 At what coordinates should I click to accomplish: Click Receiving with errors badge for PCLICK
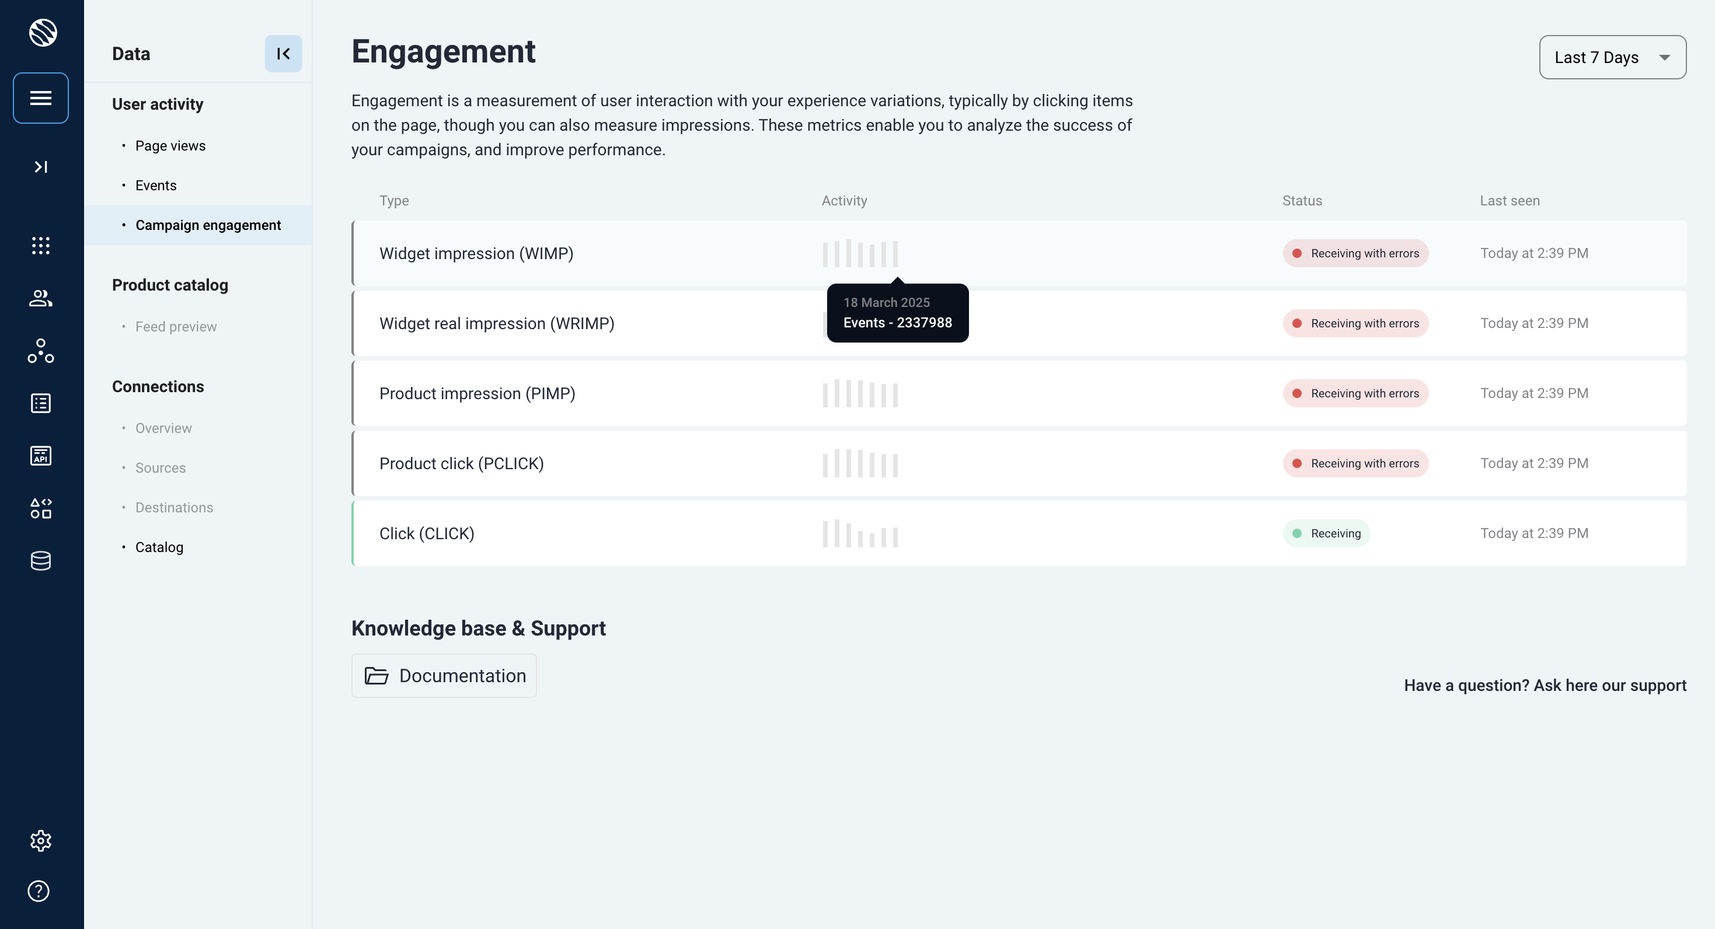click(1355, 464)
